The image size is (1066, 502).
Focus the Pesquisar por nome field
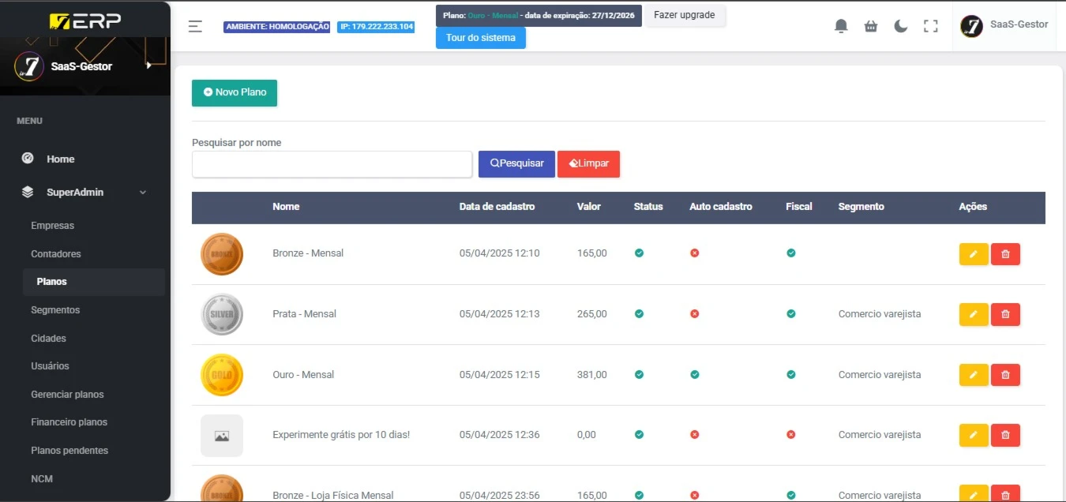point(332,164)
